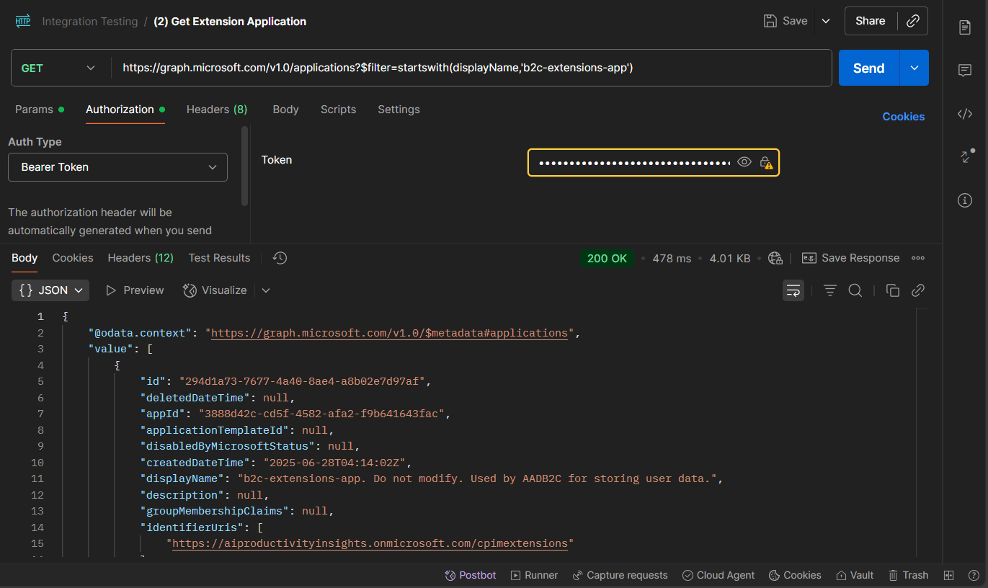988x588 pixels.
Task: Click the request Info icon in sidebar
Action: click(x=965, y=200)
